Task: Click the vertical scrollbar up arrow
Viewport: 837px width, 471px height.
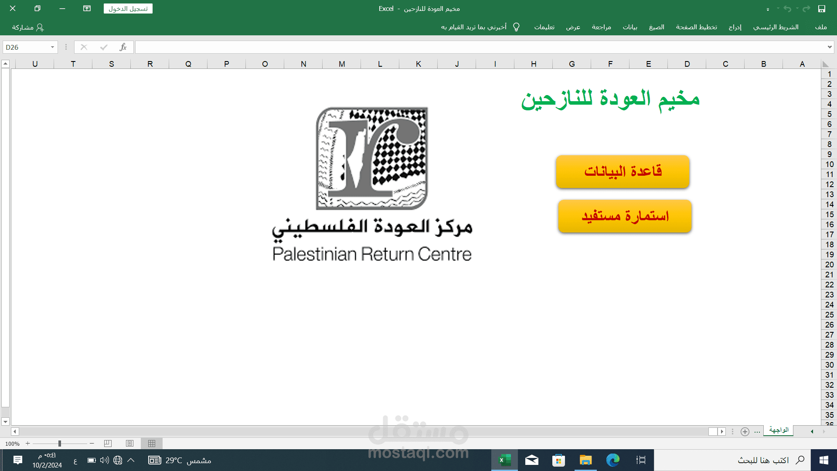Action: point(5,64)
